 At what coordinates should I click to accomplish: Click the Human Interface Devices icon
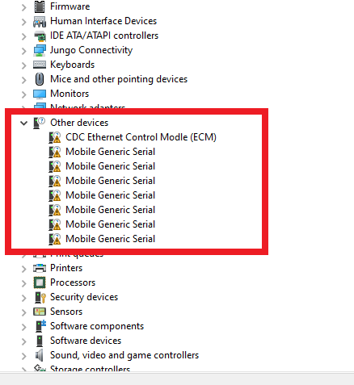[x=40, y=22]
